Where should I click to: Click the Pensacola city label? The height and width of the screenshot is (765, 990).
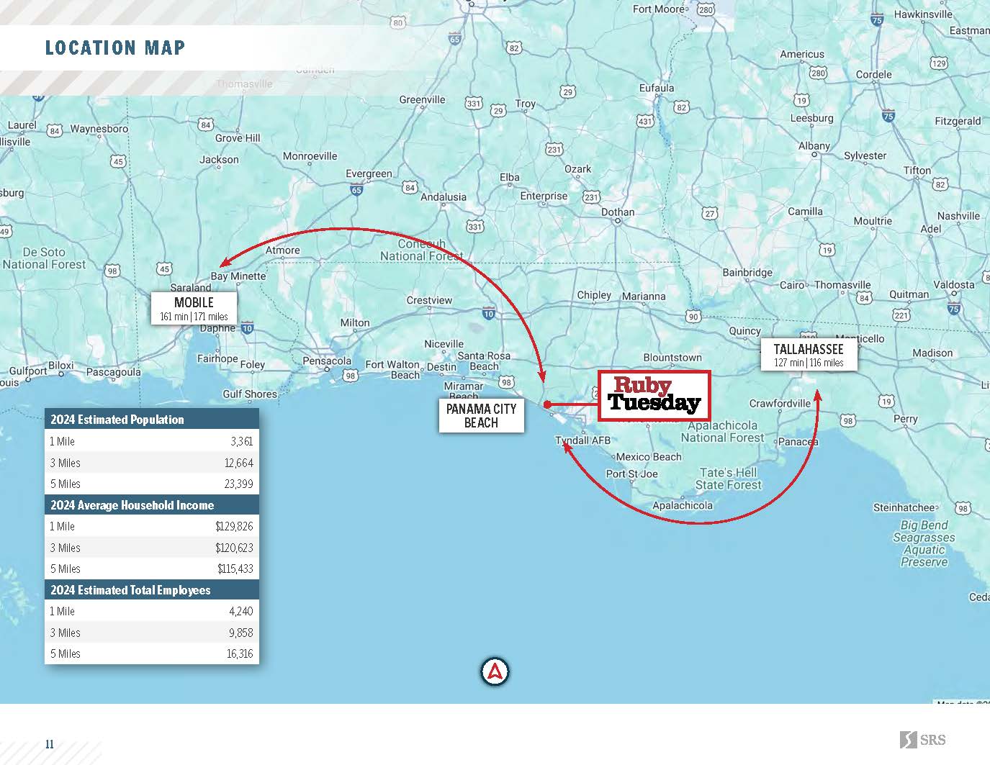pos(327,361)
